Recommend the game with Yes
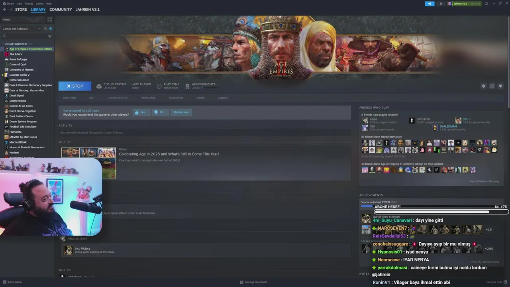 [141, 112]
